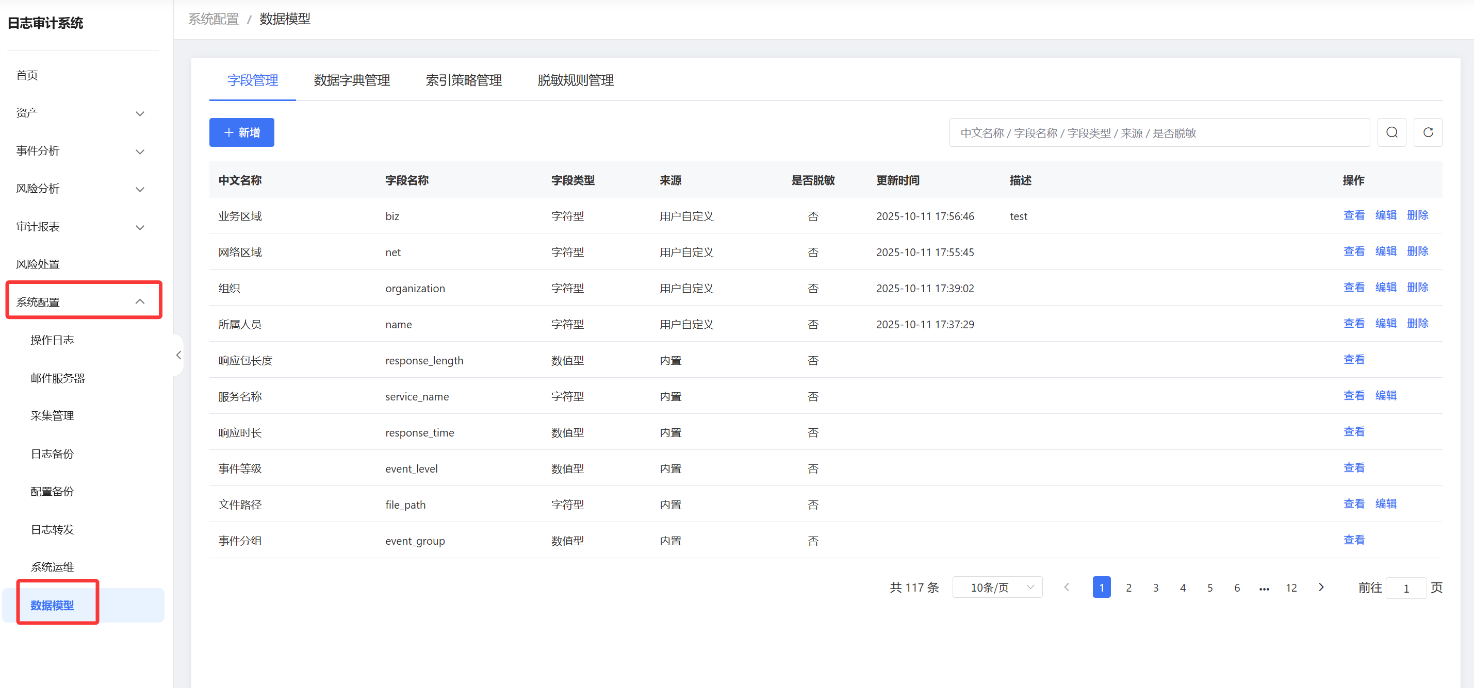
Task: Click the search magnifier icon button
Action: (1391, 132)
